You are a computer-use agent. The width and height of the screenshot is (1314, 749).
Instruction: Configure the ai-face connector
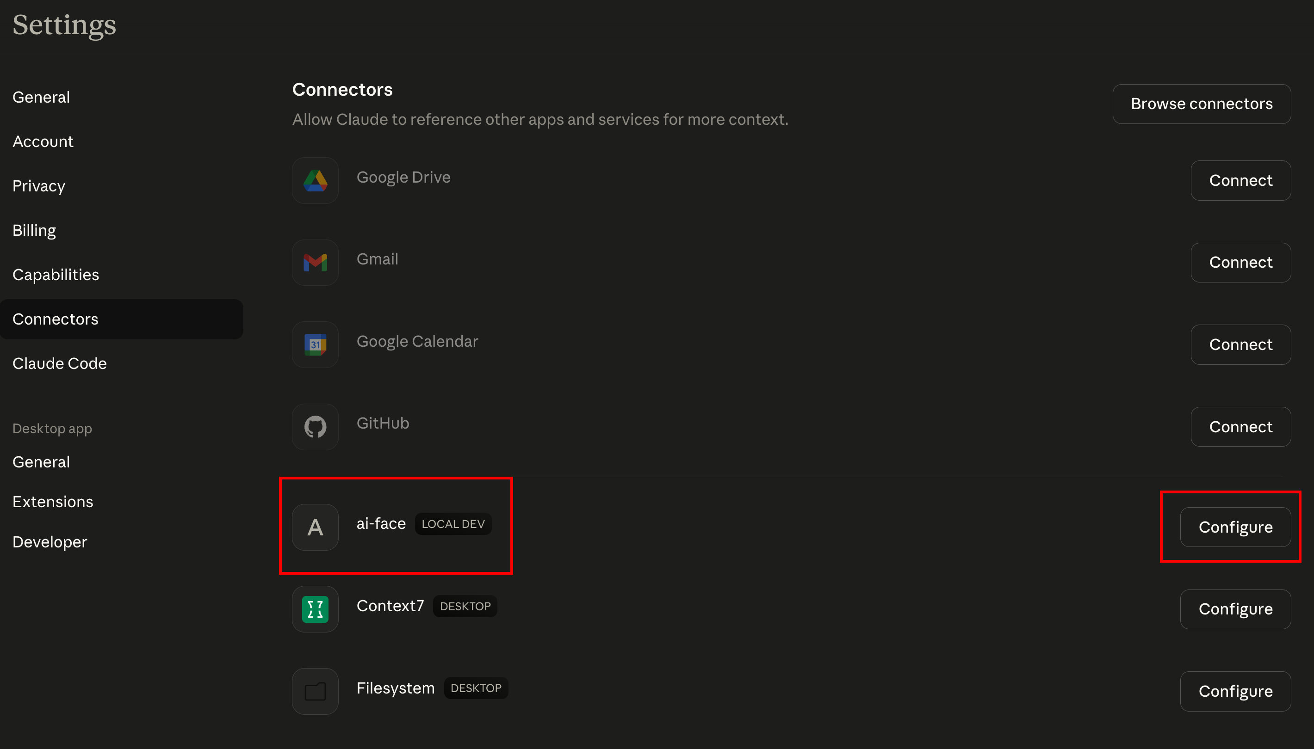tap(1235, 527)
